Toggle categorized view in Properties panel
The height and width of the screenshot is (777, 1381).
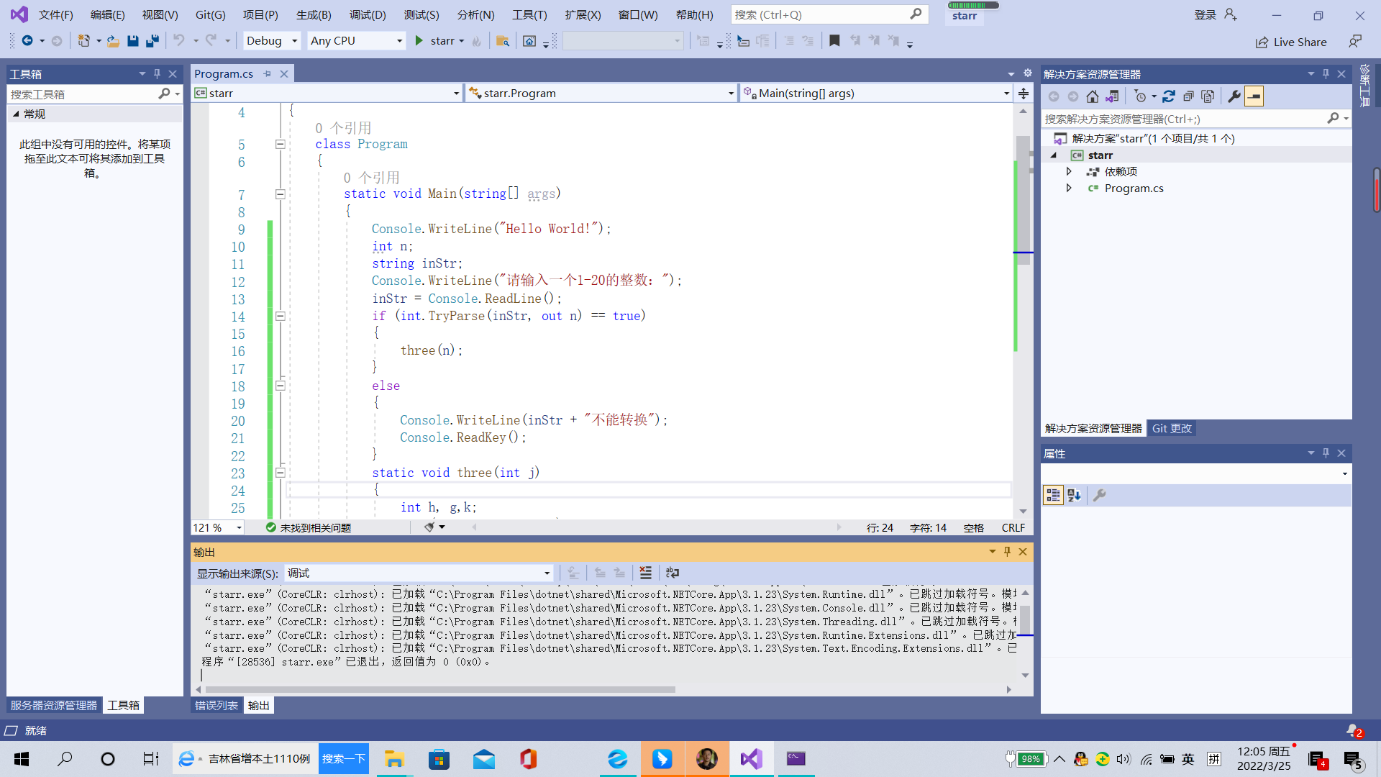click(x=1053, y=495)
